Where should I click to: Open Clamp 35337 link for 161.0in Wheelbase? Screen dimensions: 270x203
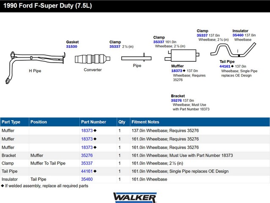[x=158, y=42]
